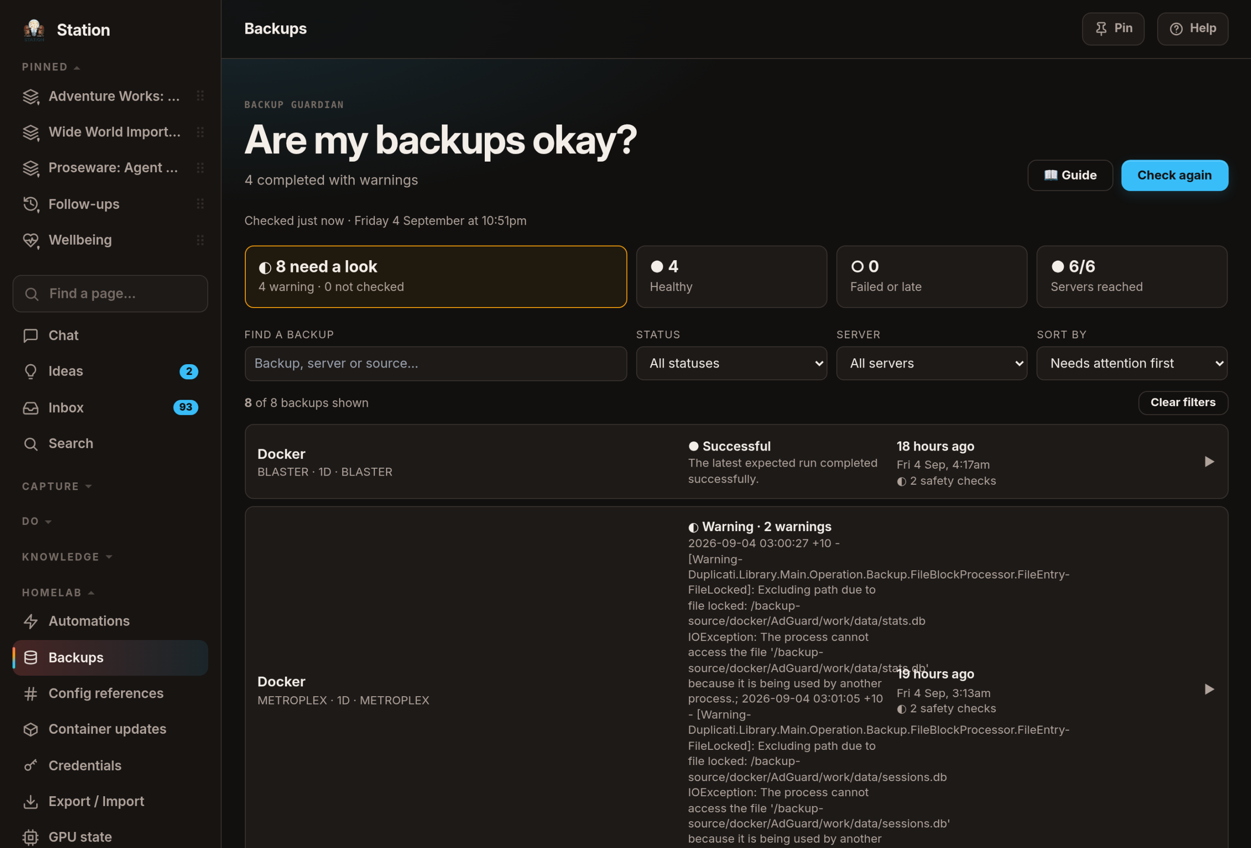Image resolution: width=1251 pixels, height=848 pixels.
Task: Open the pinned Wide World Import page
Action: tap(110, 132)
